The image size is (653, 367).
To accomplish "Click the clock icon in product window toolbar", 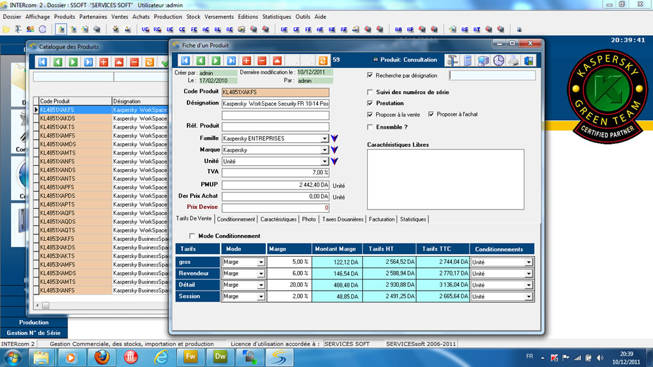I will tap(498, 61).
